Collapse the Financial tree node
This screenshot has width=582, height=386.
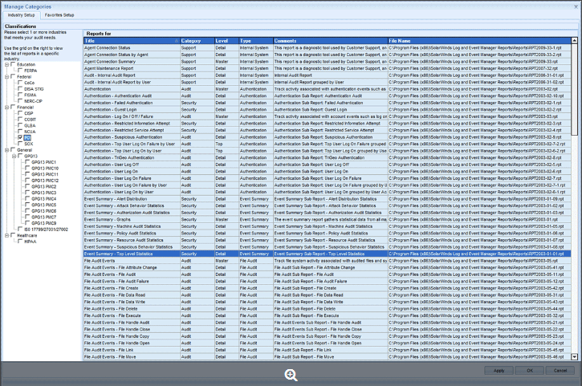(x=6, y=108)
